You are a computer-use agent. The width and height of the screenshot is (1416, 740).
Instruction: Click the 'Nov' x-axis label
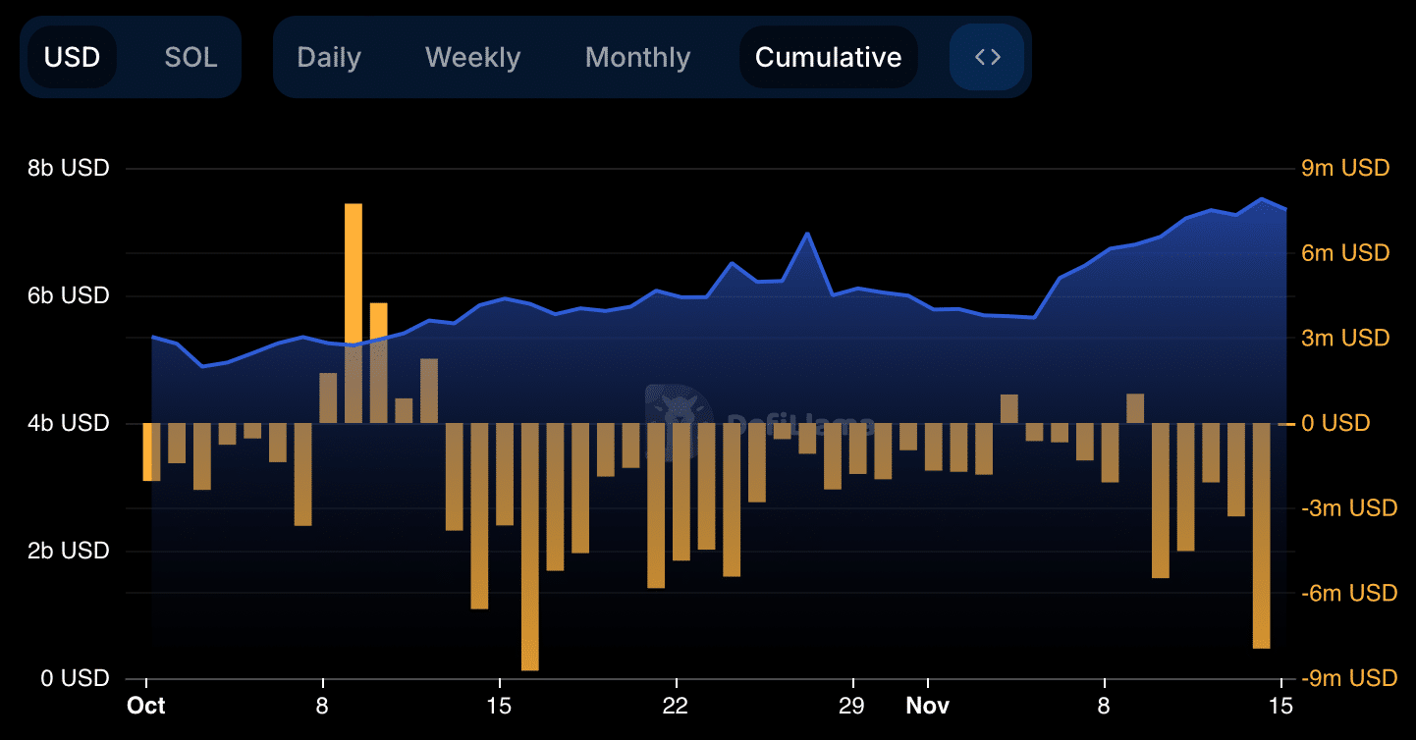coord(927,706)
